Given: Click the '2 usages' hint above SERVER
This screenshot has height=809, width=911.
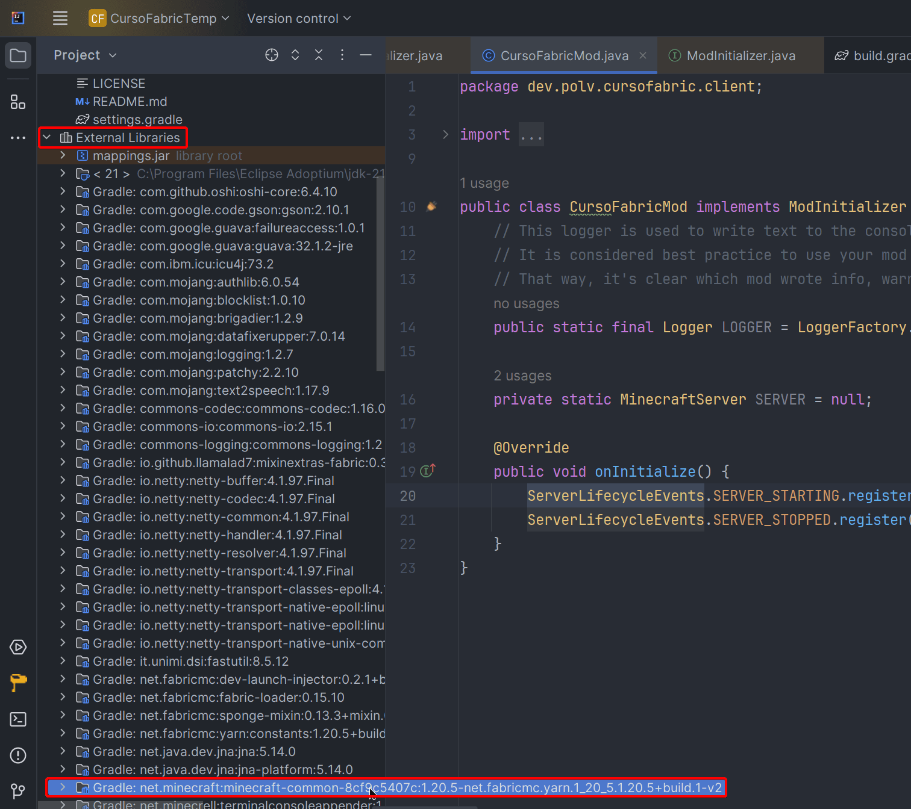Looking at the screenshot, I should (x=522, y=376).
